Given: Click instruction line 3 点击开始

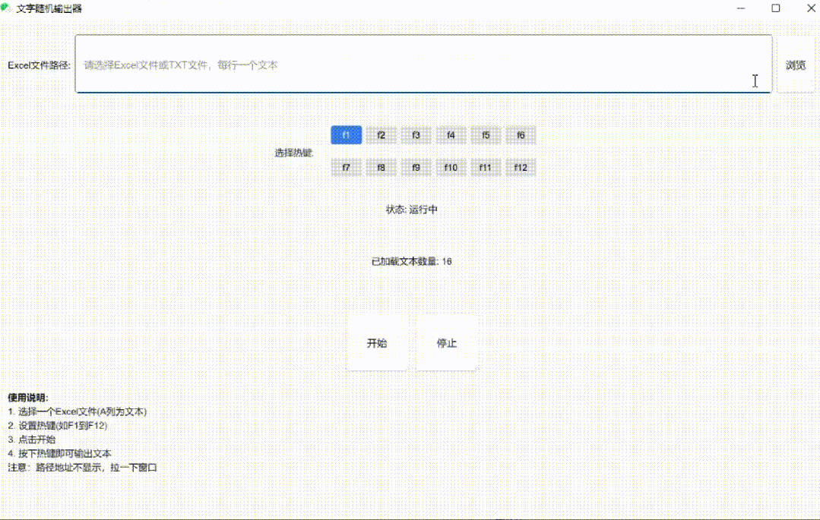Looking at the screenshot, I should 32,440.
